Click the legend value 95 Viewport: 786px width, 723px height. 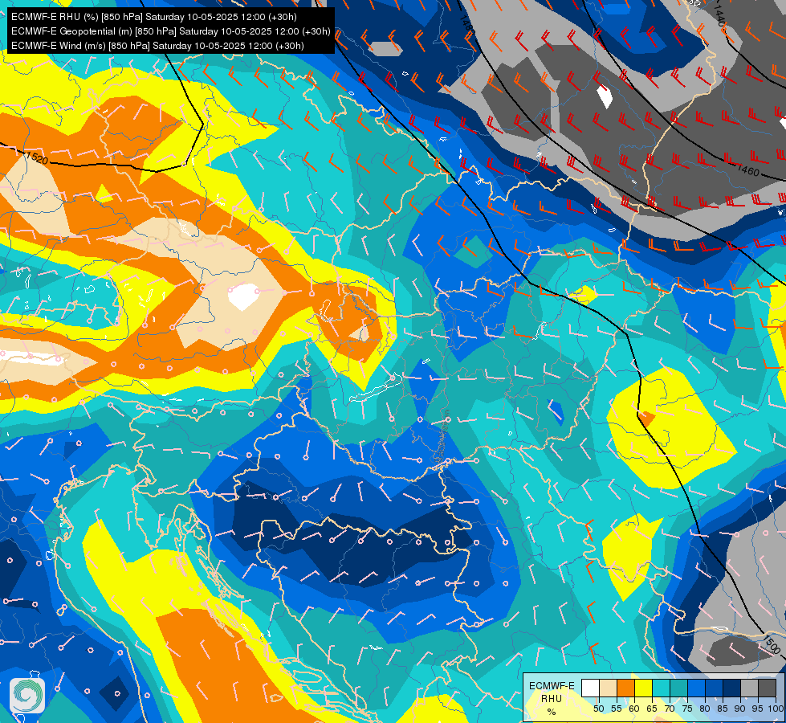point(757,709)
